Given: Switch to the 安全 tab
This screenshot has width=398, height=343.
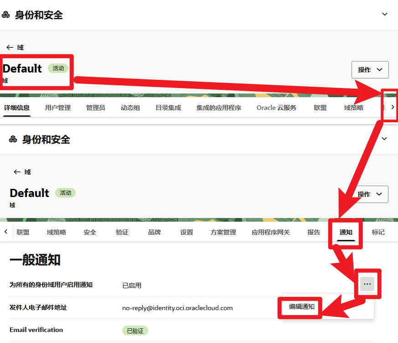Looking at the screenshot, I should coord(90,232).
